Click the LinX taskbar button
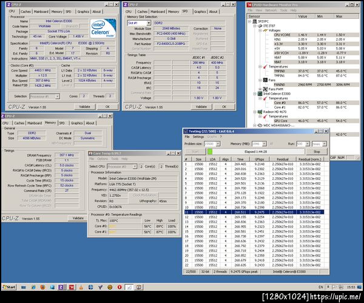 pyautogui.click(x=129, y=287)
